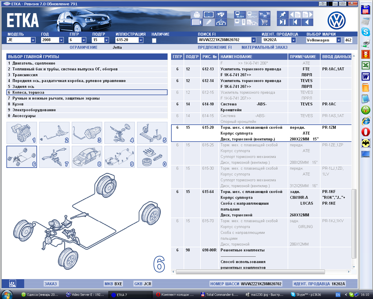Open Opera from the side bar
The width and height of the screenshot is (373, 299).
click(x=365, y=132)
